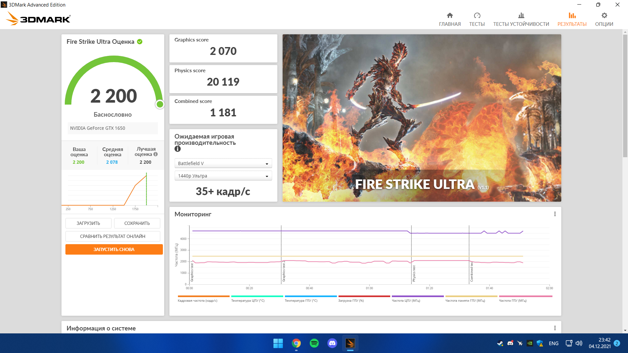Click the Physics score value 20 119

(223, 82)
